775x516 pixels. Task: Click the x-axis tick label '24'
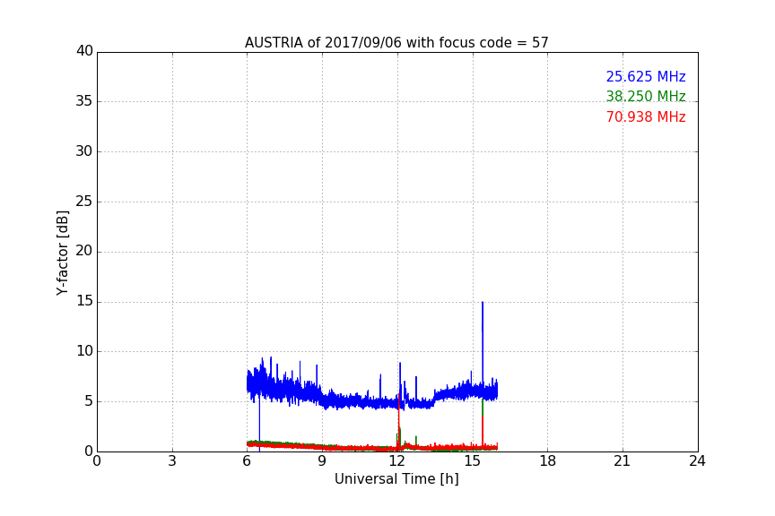coord(697,461)
